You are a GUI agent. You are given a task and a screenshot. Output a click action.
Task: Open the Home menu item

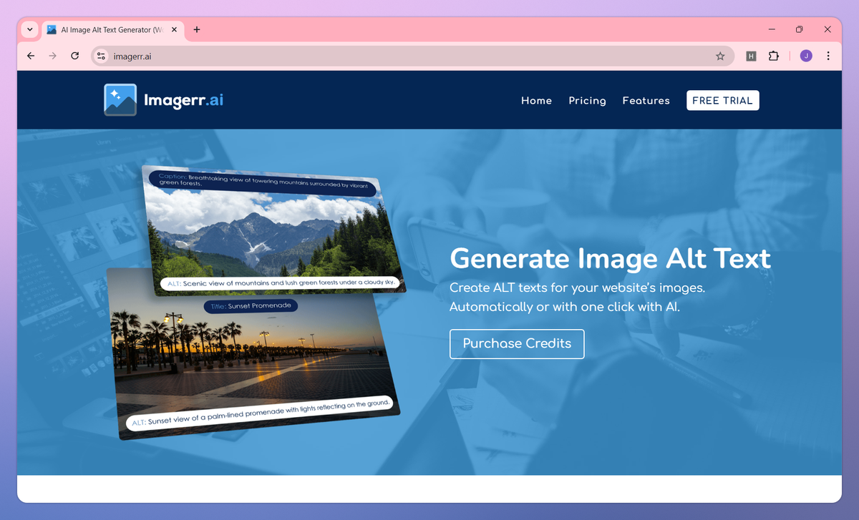(x=536, y=101)
